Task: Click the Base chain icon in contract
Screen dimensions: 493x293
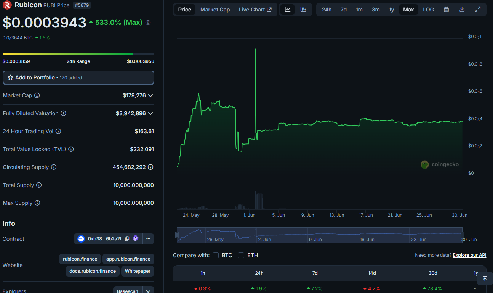Action: [x=81, y=239]
